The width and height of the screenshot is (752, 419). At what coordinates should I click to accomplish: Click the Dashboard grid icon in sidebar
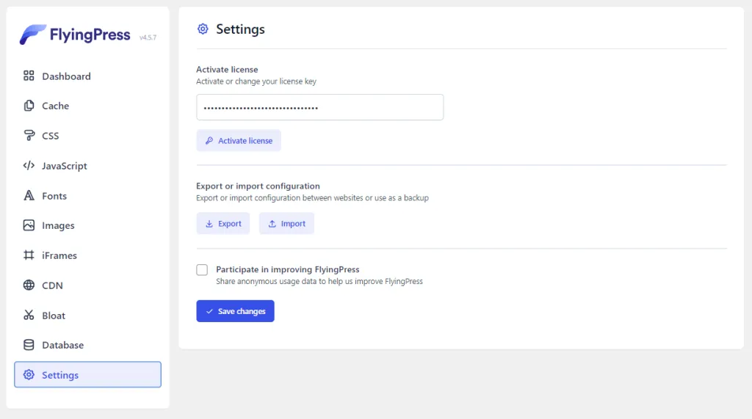click(29, 76)
